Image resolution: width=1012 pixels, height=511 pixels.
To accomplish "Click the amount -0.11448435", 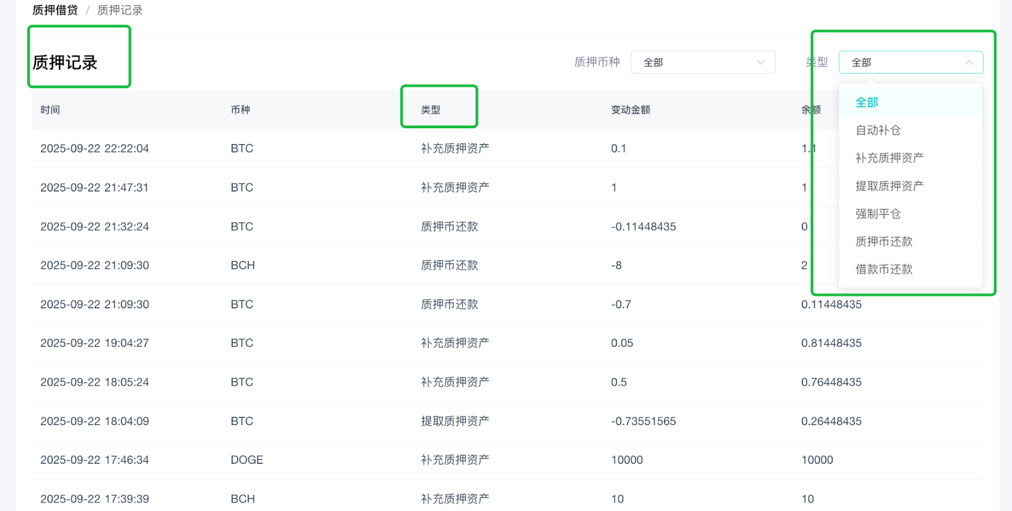I will (644, 227).
